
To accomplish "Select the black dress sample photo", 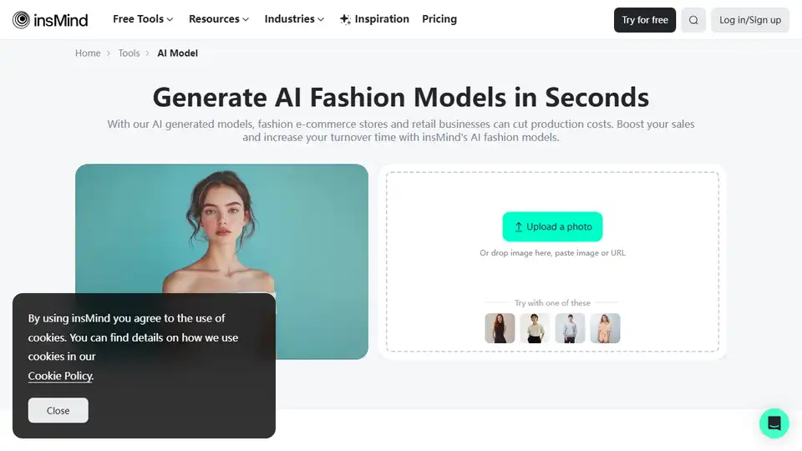I will click(x=500, y=328).
